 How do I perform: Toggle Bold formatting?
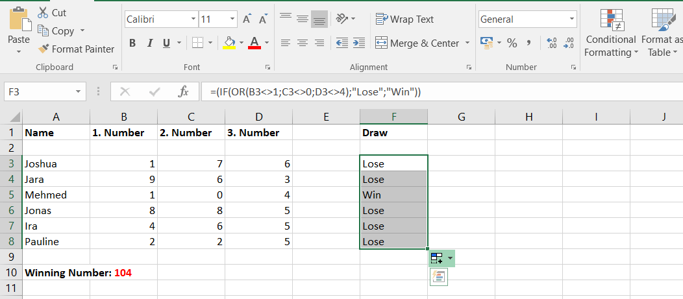tap(132, 43)
